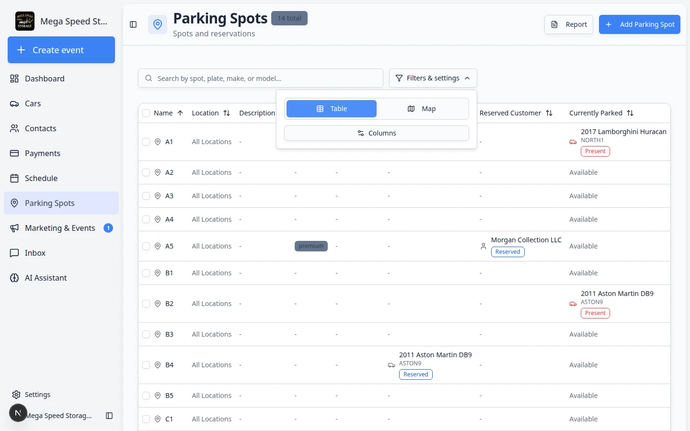Check the box for spot A1

coord(146,142)
